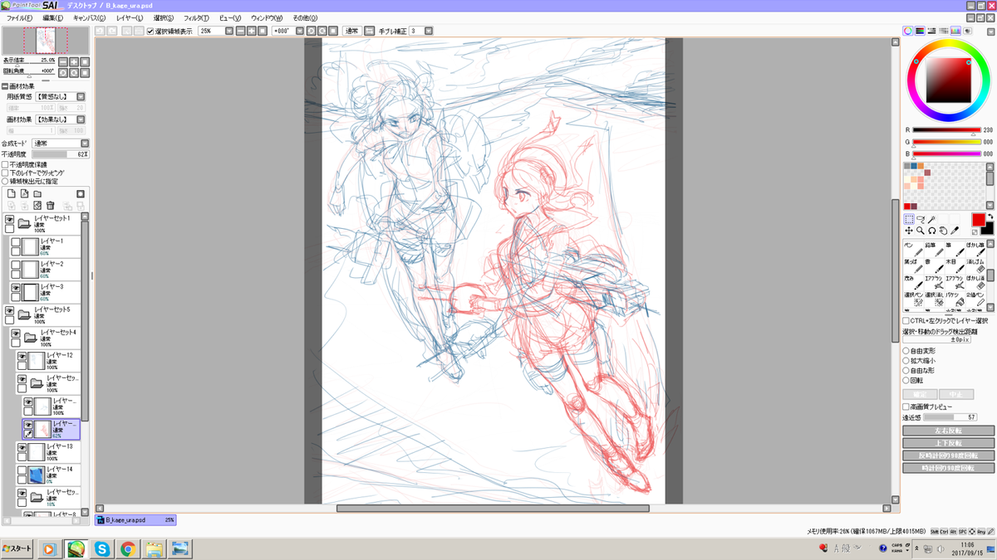Select the 拡大縮小 radio option
Viewport: 997px width, 560px height.
pyautogui.click(x=906, y=360)
